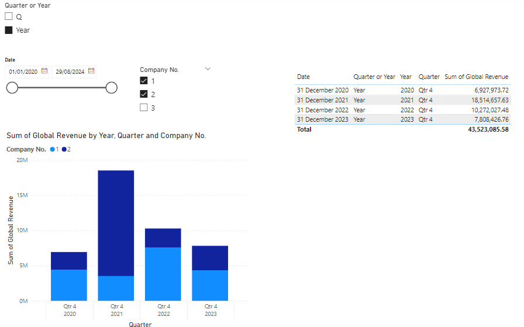Viewport: 524px width, 327px height.
Task: Tick the Q checkbox in Quarter or Year slicer
Action: pyautogui.click(x=9, y=16)
